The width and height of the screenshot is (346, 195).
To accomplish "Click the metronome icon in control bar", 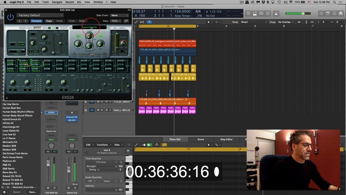I will click(276, 13).
